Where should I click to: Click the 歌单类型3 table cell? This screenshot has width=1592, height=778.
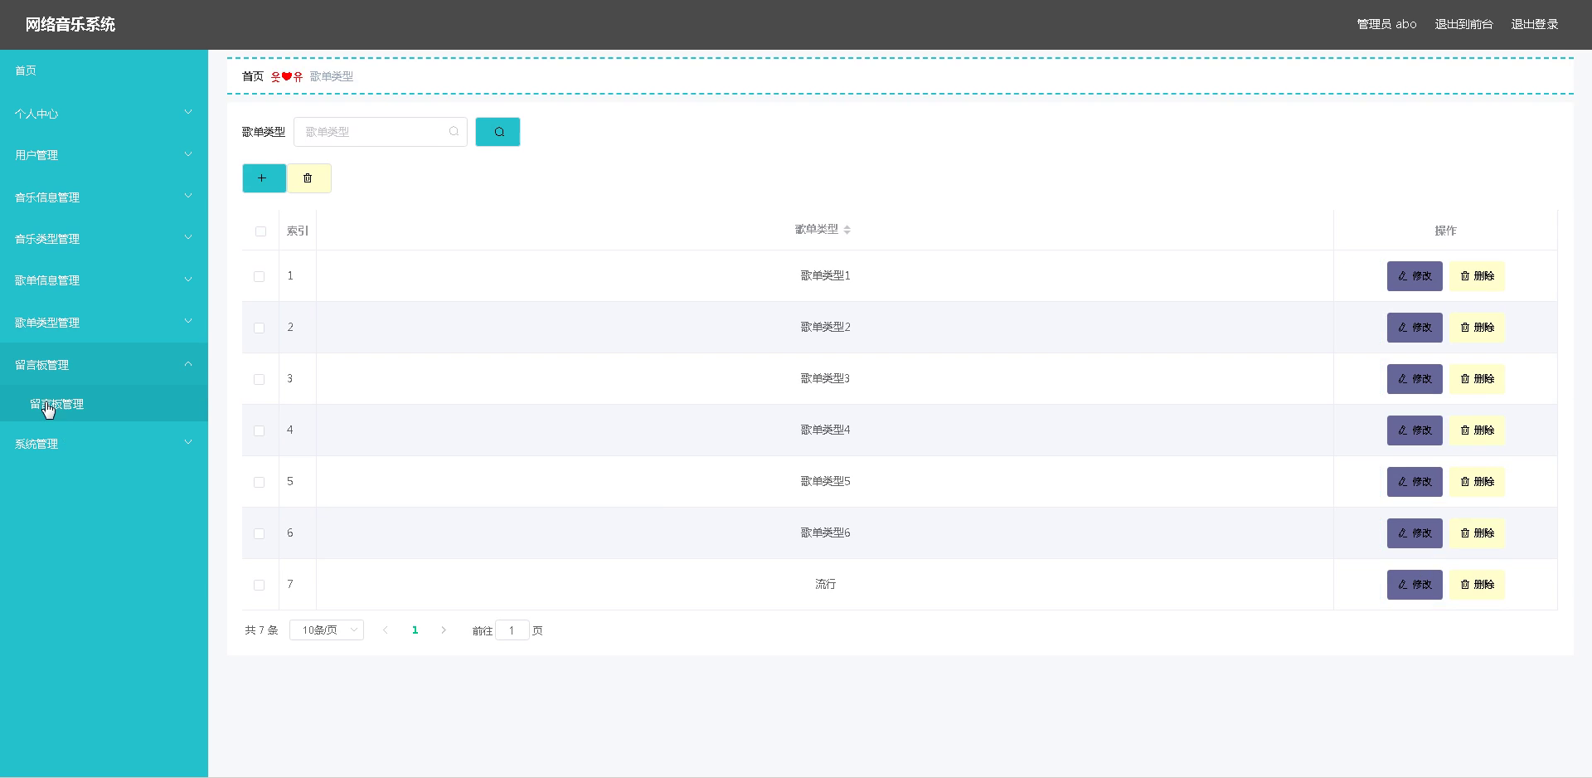coord(825,379)
